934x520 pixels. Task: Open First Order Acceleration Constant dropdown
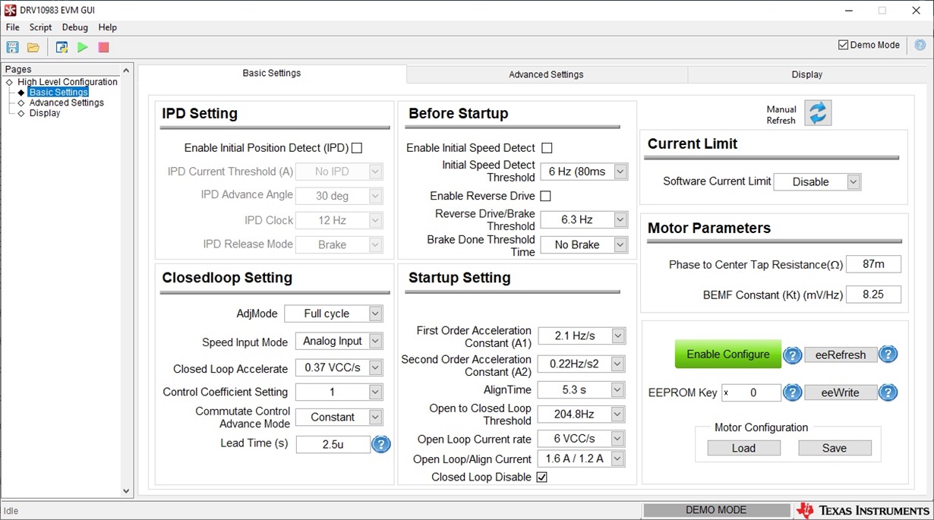[x=582, y=336]
